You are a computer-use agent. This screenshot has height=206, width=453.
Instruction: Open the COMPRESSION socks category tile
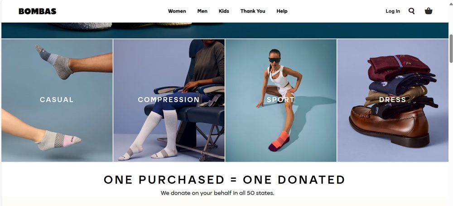169,100
